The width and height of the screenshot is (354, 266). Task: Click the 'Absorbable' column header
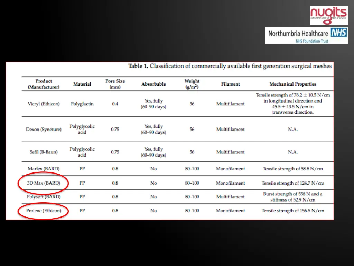pyautogui.click(x=153, y=84)
